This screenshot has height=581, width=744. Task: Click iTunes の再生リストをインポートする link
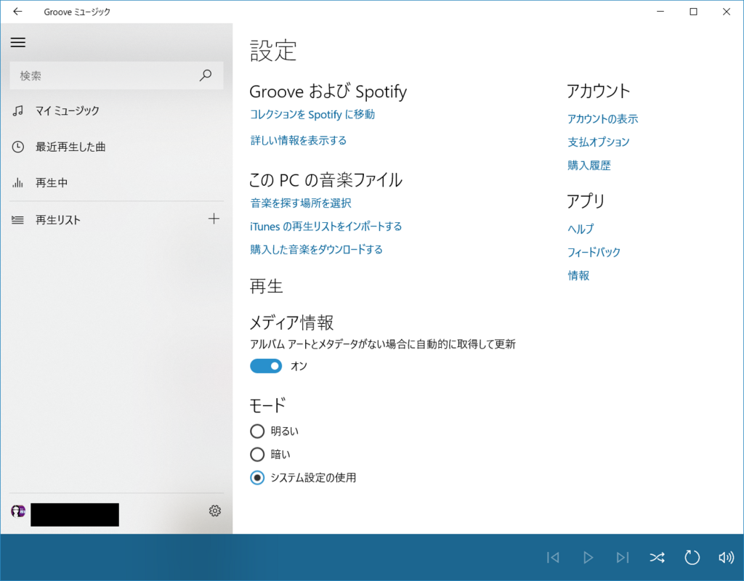pyautogui.click(x=326, y=227)
